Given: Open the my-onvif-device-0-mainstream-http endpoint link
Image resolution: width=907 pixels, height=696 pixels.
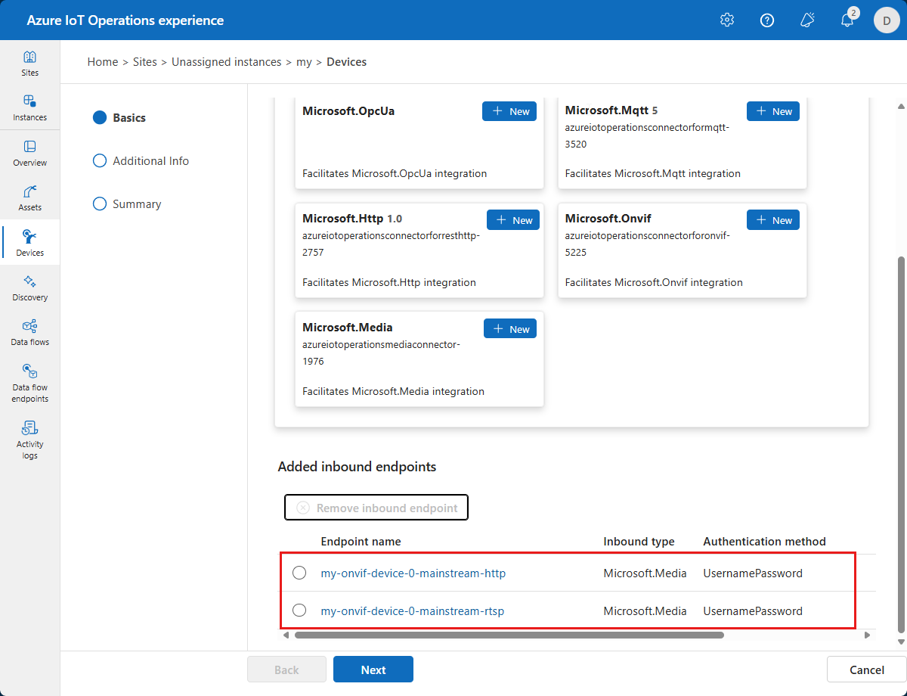Looking at the screenshot, I should [x=413, y=573].
